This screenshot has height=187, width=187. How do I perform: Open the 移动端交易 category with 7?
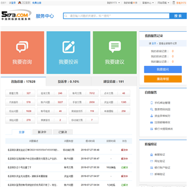coord(84,120)
